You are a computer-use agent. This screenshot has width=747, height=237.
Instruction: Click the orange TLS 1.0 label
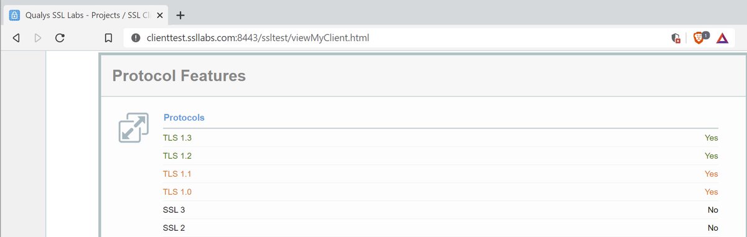click(x=177, y=192)
